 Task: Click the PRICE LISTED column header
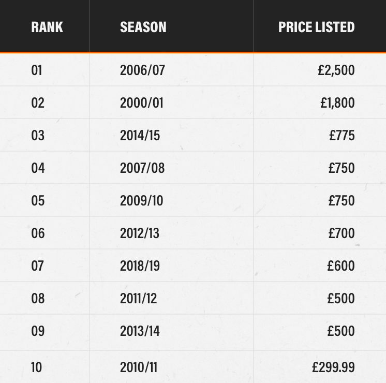(x=316, y=27)
